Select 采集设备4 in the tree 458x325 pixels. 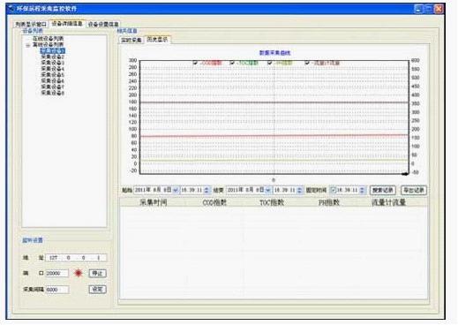53,69
